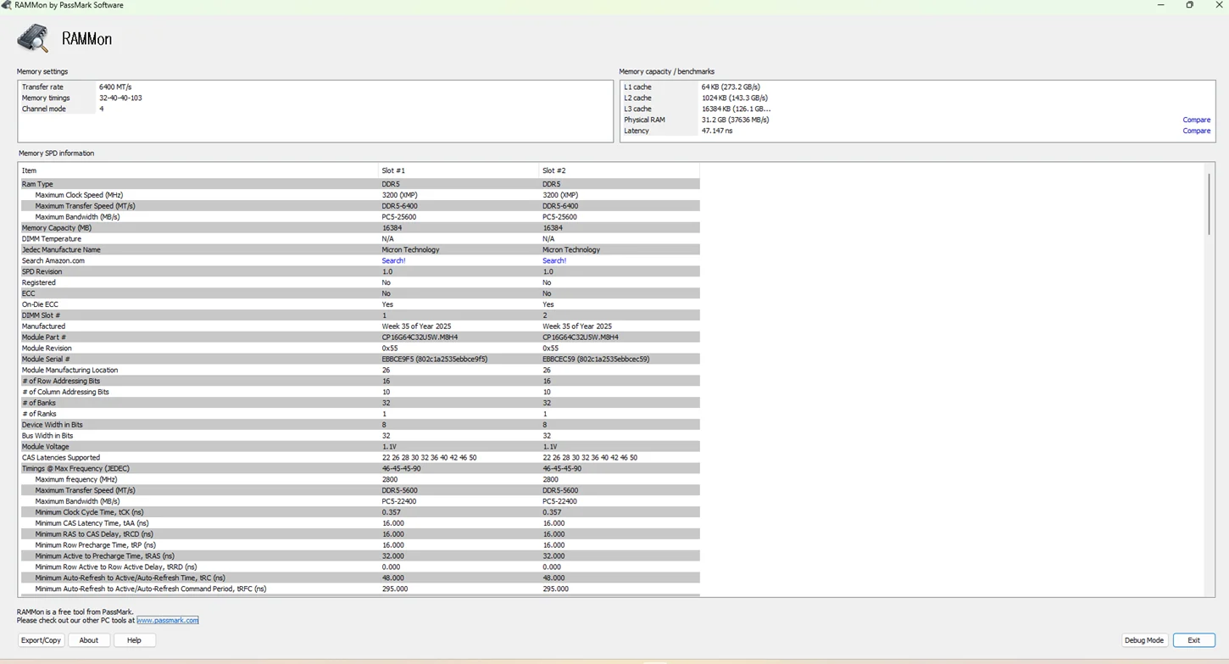
Task: Restore down the RAMMon window
Action: point(1189,5)
